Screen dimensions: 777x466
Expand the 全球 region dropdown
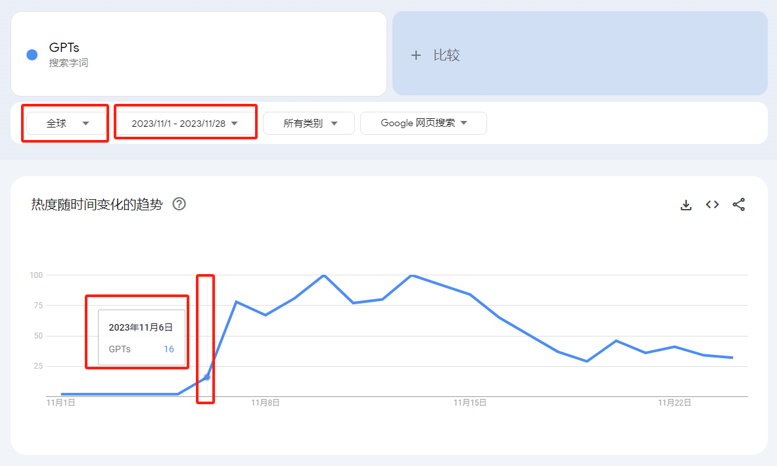click(x=66, y=124)
